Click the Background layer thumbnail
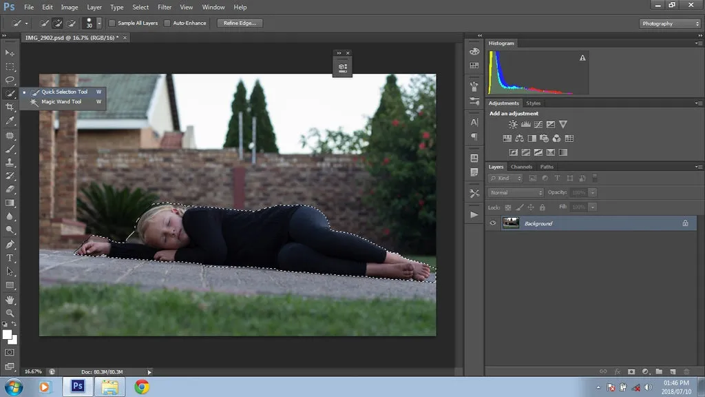 tap(512, 223)
